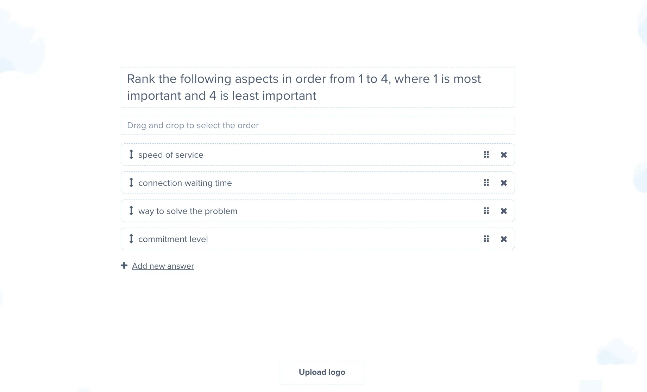Click the drag and drop order field
Viewport: 647px width, 392px height.
[x=317, y=125]
